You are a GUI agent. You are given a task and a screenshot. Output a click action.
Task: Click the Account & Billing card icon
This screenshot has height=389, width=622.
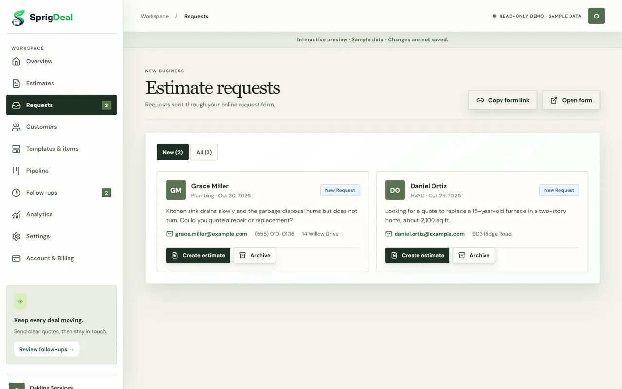click(x=17, y=258)
